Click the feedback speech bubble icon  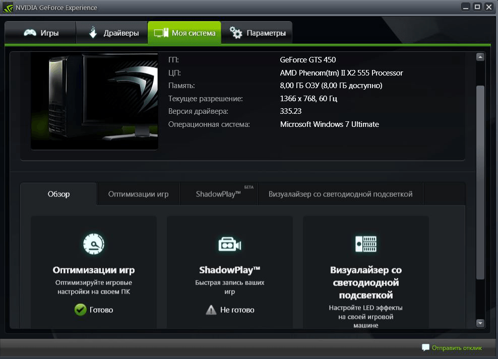(425, 347)
